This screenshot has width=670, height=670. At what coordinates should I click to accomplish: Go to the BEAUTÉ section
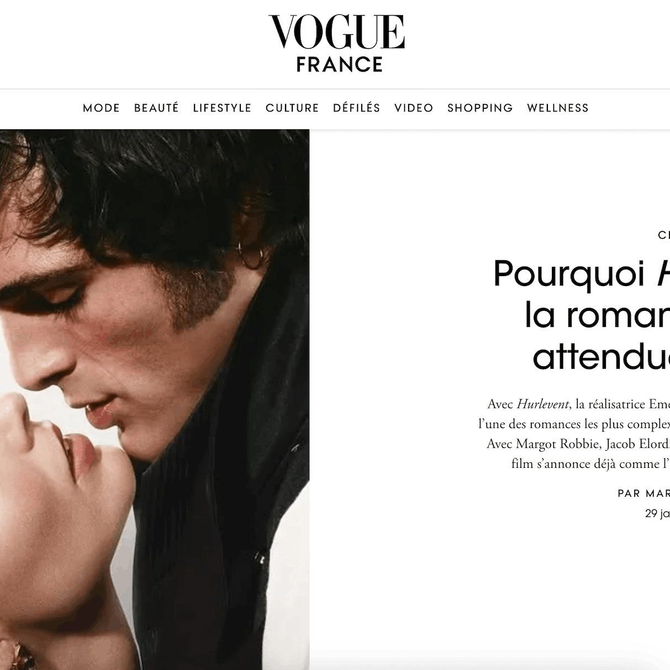[156, 108]
